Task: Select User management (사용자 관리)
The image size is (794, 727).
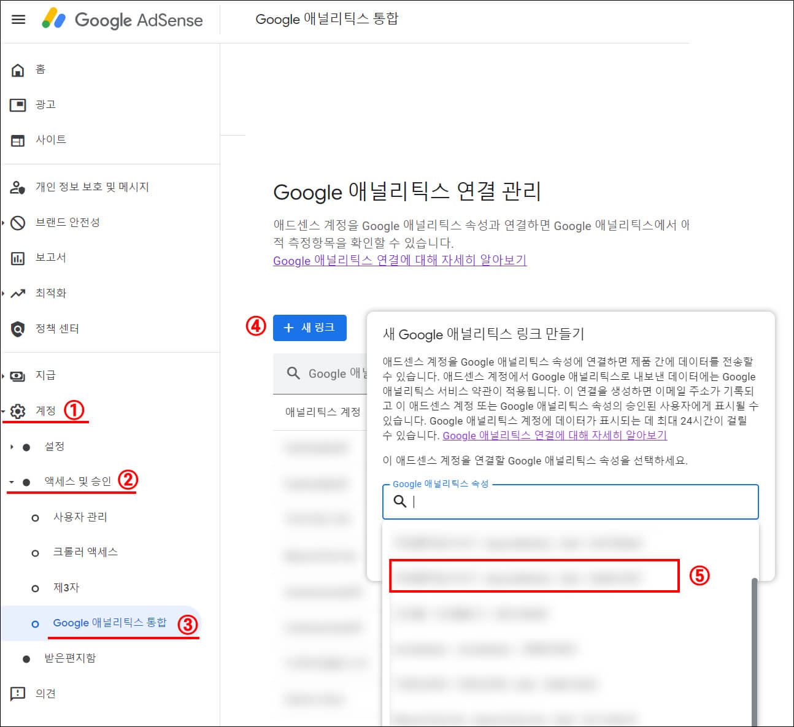Action: click(x=80, y=517)
